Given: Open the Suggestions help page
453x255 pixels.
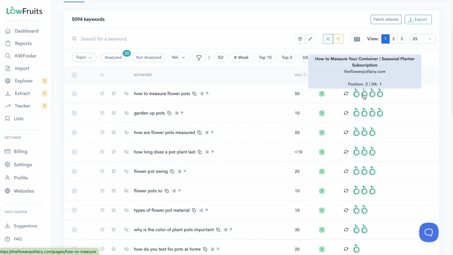Looking at the screenshot, I should click(x=21, y=226).
